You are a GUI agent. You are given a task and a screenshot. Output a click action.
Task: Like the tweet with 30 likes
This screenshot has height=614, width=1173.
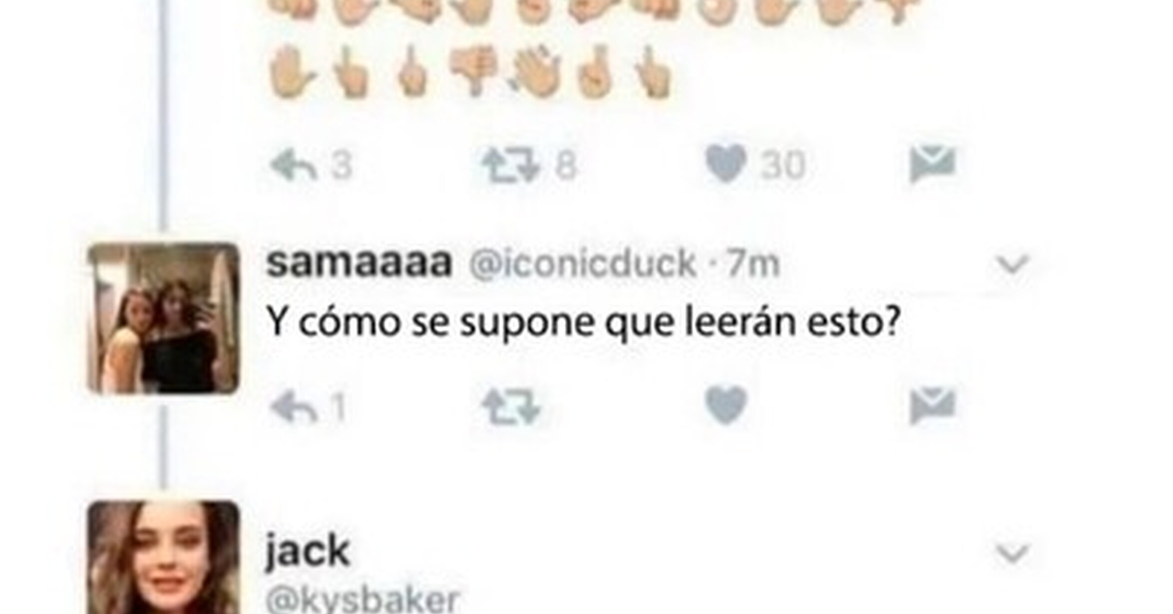(x=726, y=164)
